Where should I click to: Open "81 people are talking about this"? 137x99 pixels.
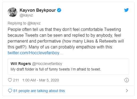[39, 91]
